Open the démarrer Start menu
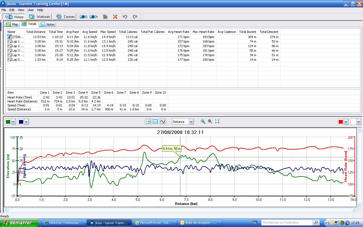 click(x=19, y=223)
